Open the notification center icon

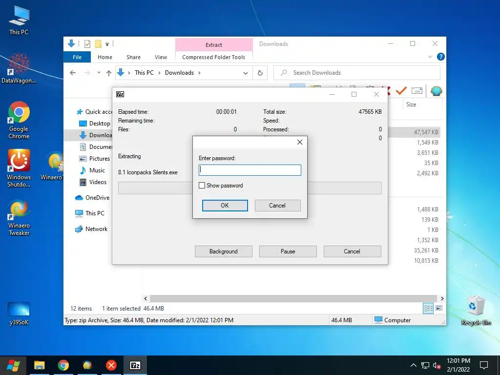click(484, 365)
